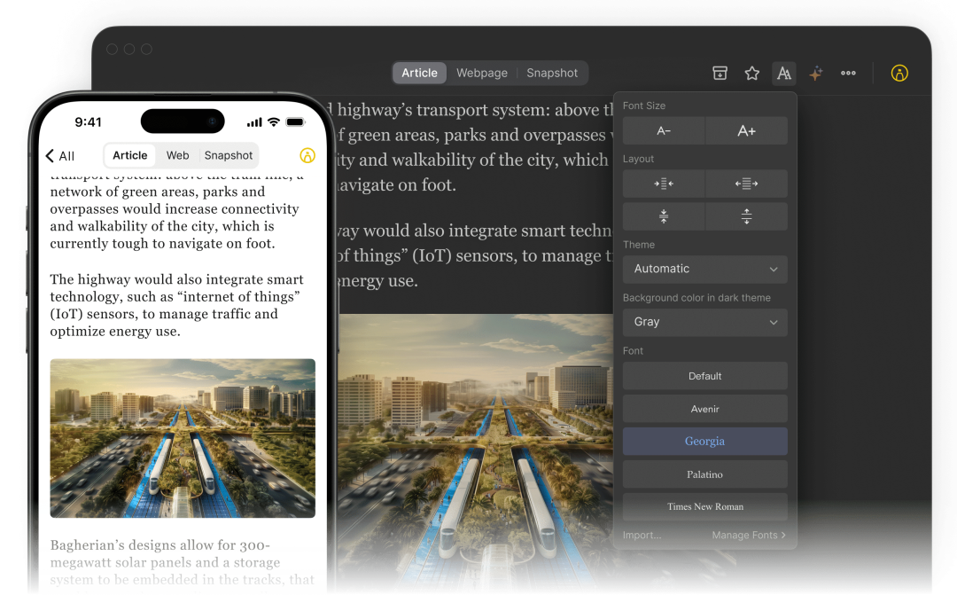
Task: Switch to Snapshot tab in desktop window
Action: tap(552, 73)
